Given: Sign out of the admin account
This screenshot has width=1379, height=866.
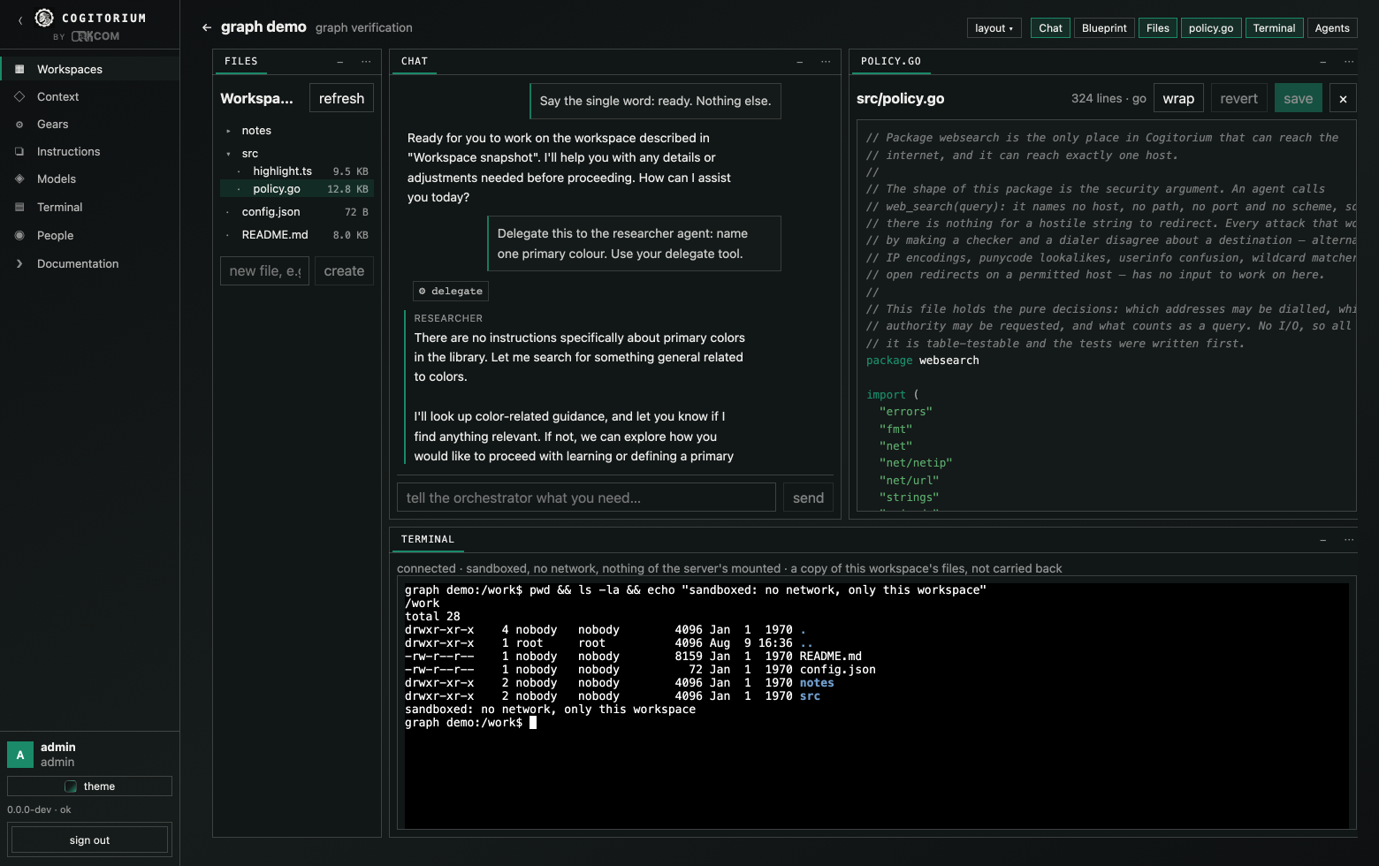Looking at the screenshot, I should [x=89, y=840].
